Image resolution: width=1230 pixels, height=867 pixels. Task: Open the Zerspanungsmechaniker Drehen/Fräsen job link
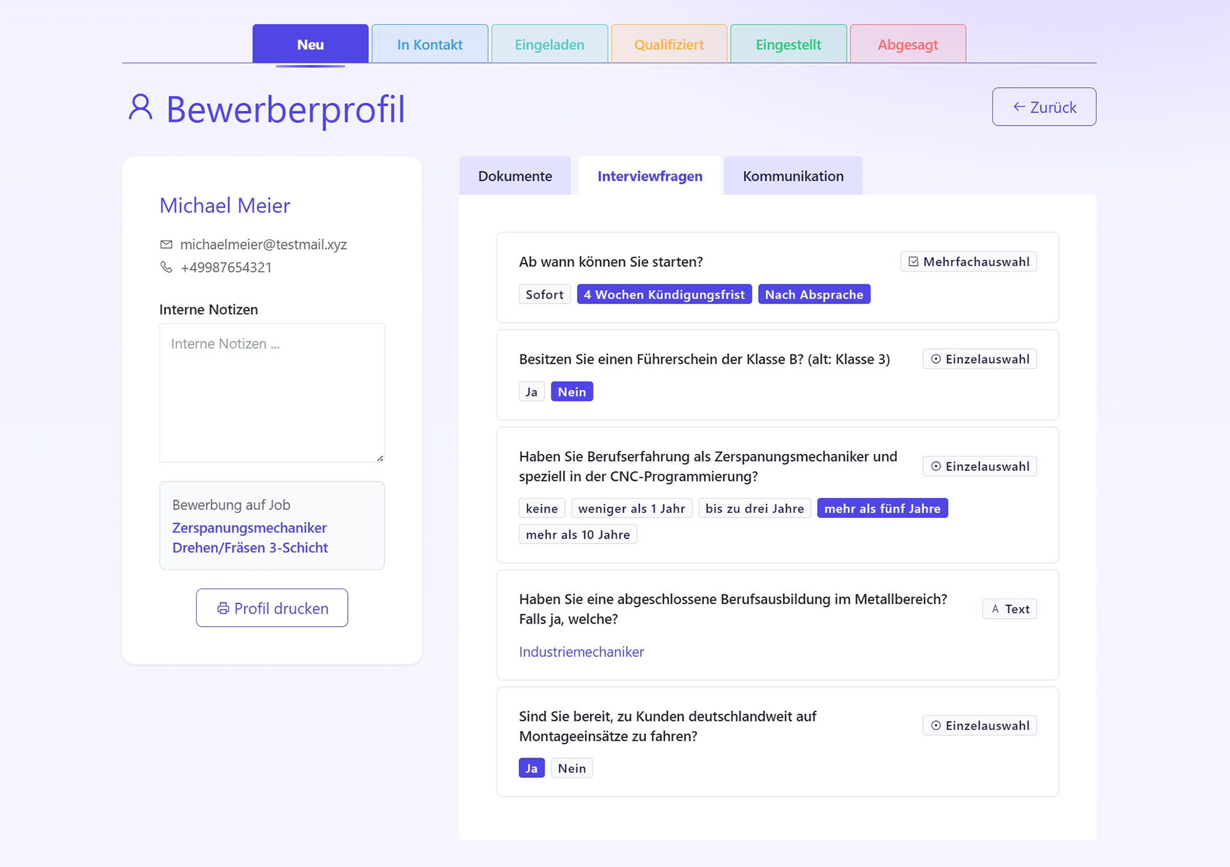point(249,537)
